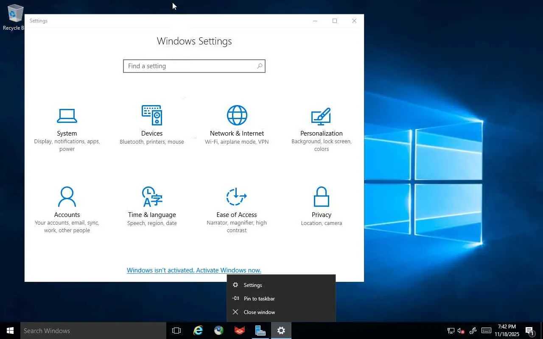Open the Privacy settings category
This screenshot has height=339, width=543.
point(322,206)
